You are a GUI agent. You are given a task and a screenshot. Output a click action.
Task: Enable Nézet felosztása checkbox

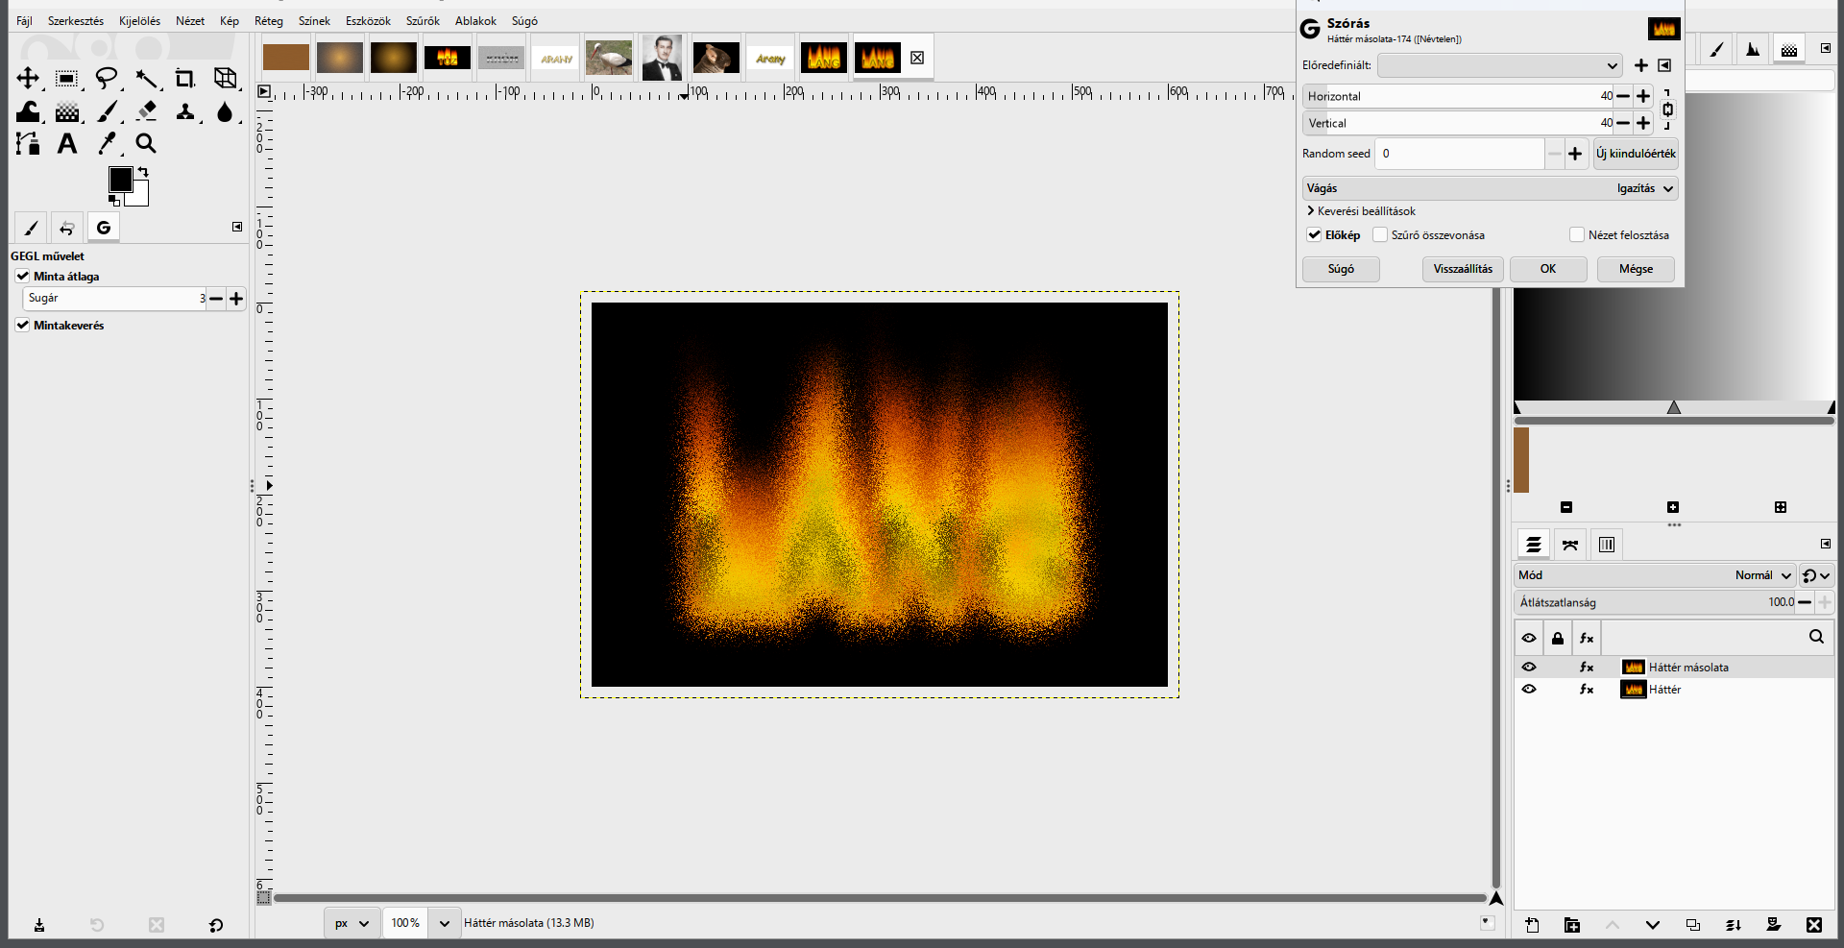tap(1576, 234)
